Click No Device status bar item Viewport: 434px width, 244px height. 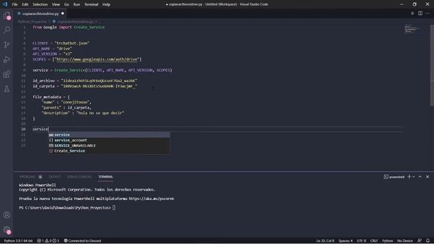tap(405, 241)
